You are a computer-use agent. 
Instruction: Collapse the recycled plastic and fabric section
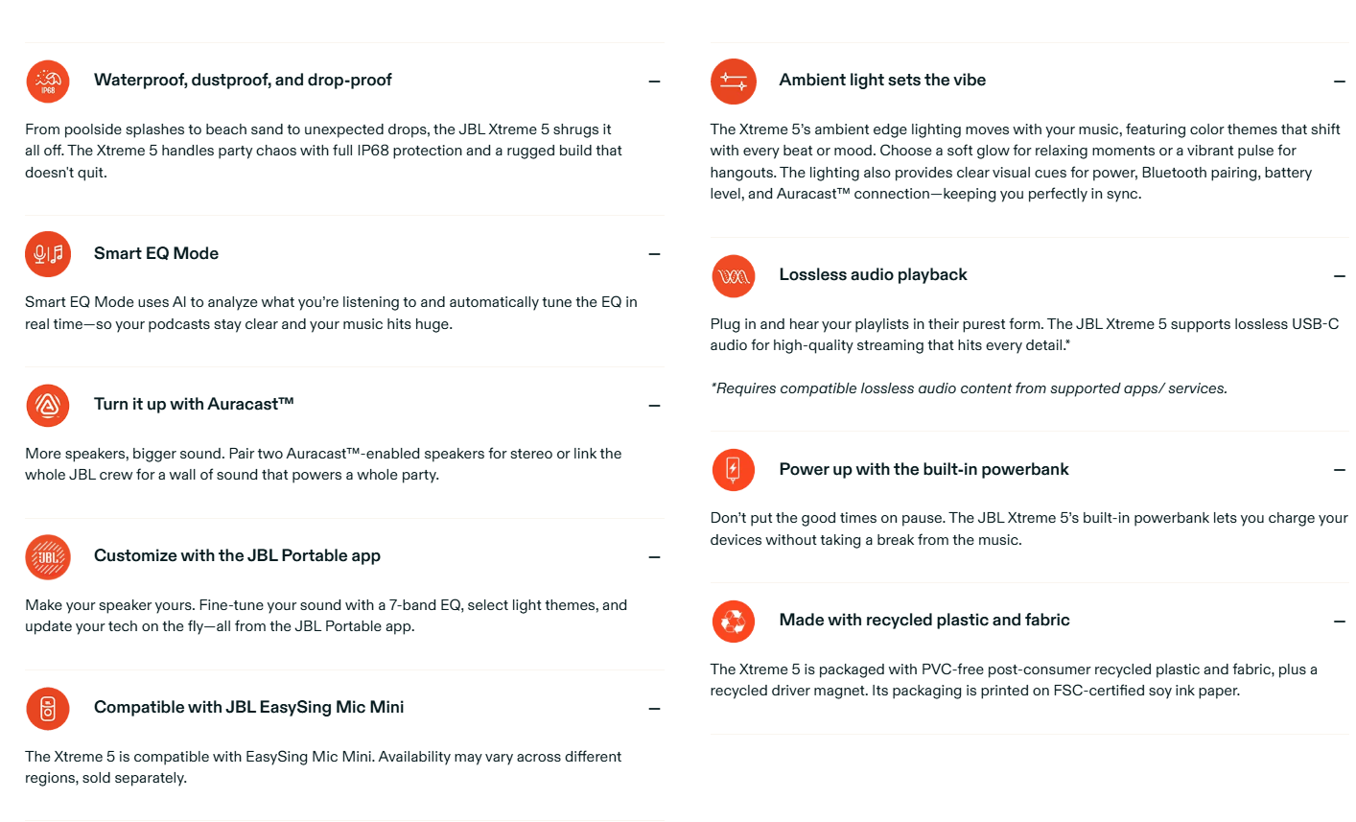point(1340,622)
